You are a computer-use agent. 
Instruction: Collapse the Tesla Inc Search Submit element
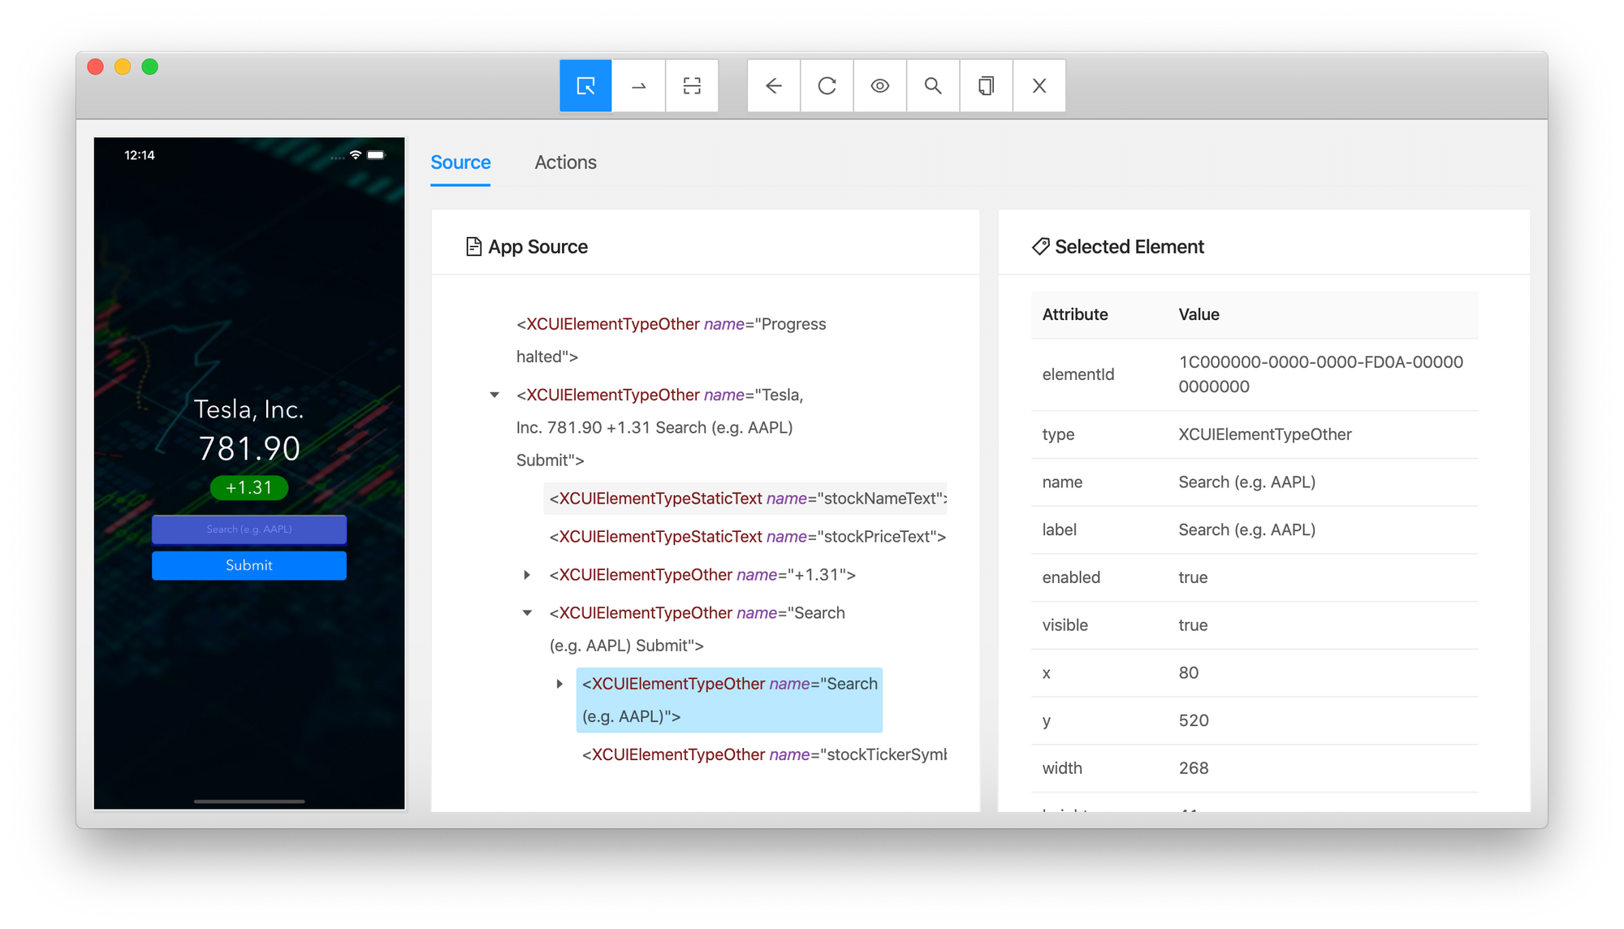click(496, 394)
